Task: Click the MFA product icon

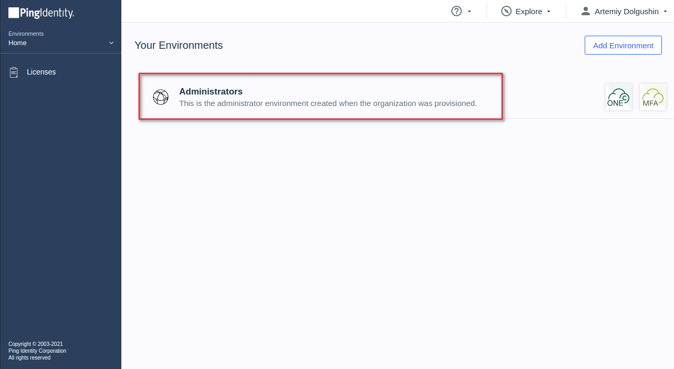Action: click(653, 97)
